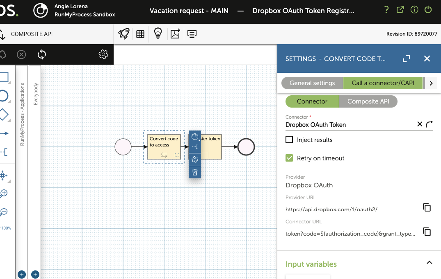Click the RunMyProcess logo circle icon
441x279 pixels.
[x=41, y=11]
